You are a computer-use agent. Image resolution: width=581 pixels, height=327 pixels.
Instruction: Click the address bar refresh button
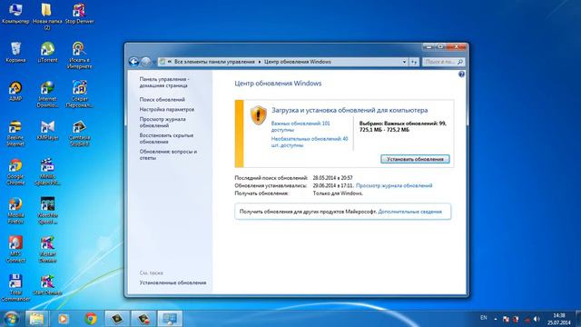[414, 62]
